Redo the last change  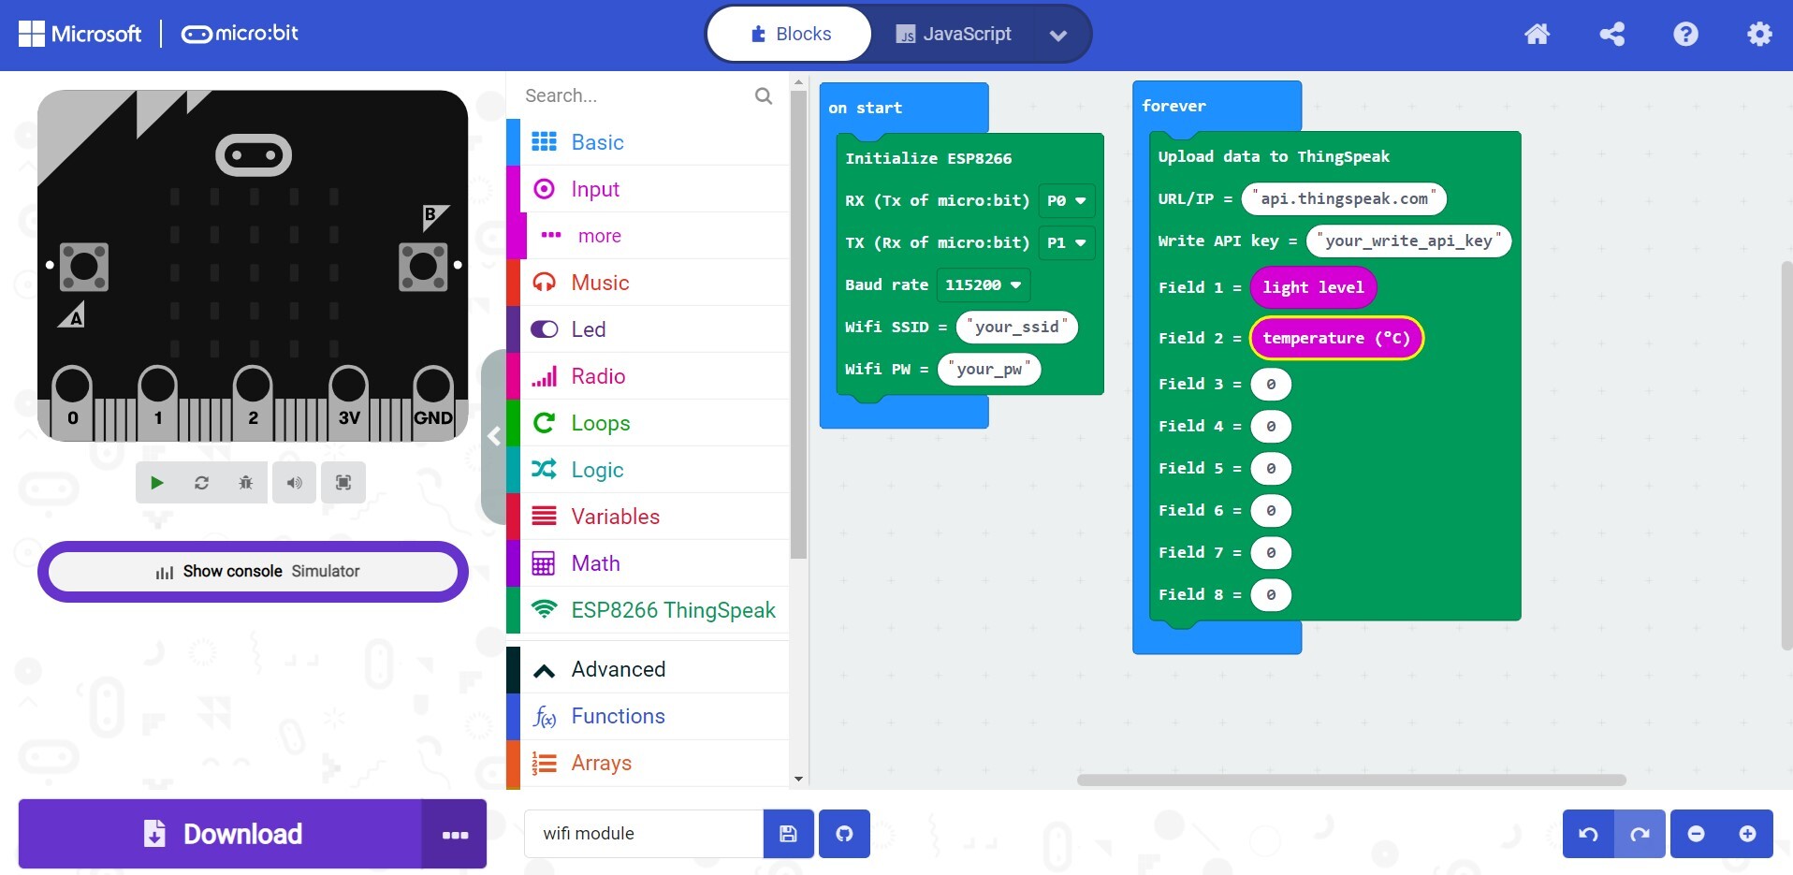(x=1640, y=834)
